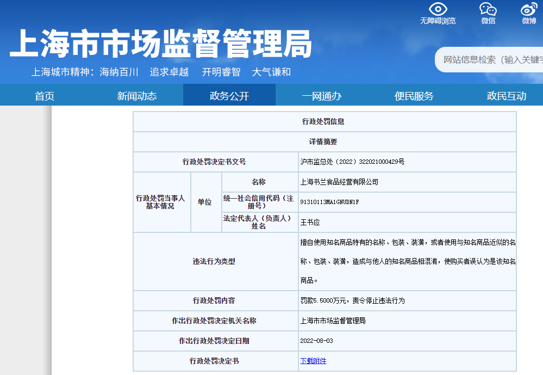
Task: Click the issuing authority 上海市市场监督管理局 table cell
Action: tap(333, 321)
